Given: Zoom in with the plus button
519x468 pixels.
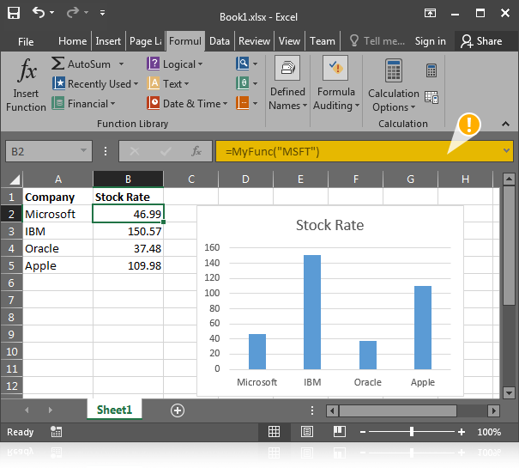Looking at the screenshot, I should point(462,432).
